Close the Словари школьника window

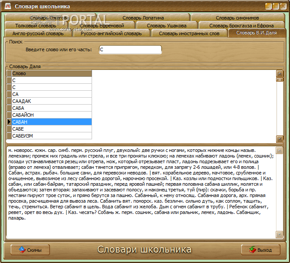(x=283, y=6)
